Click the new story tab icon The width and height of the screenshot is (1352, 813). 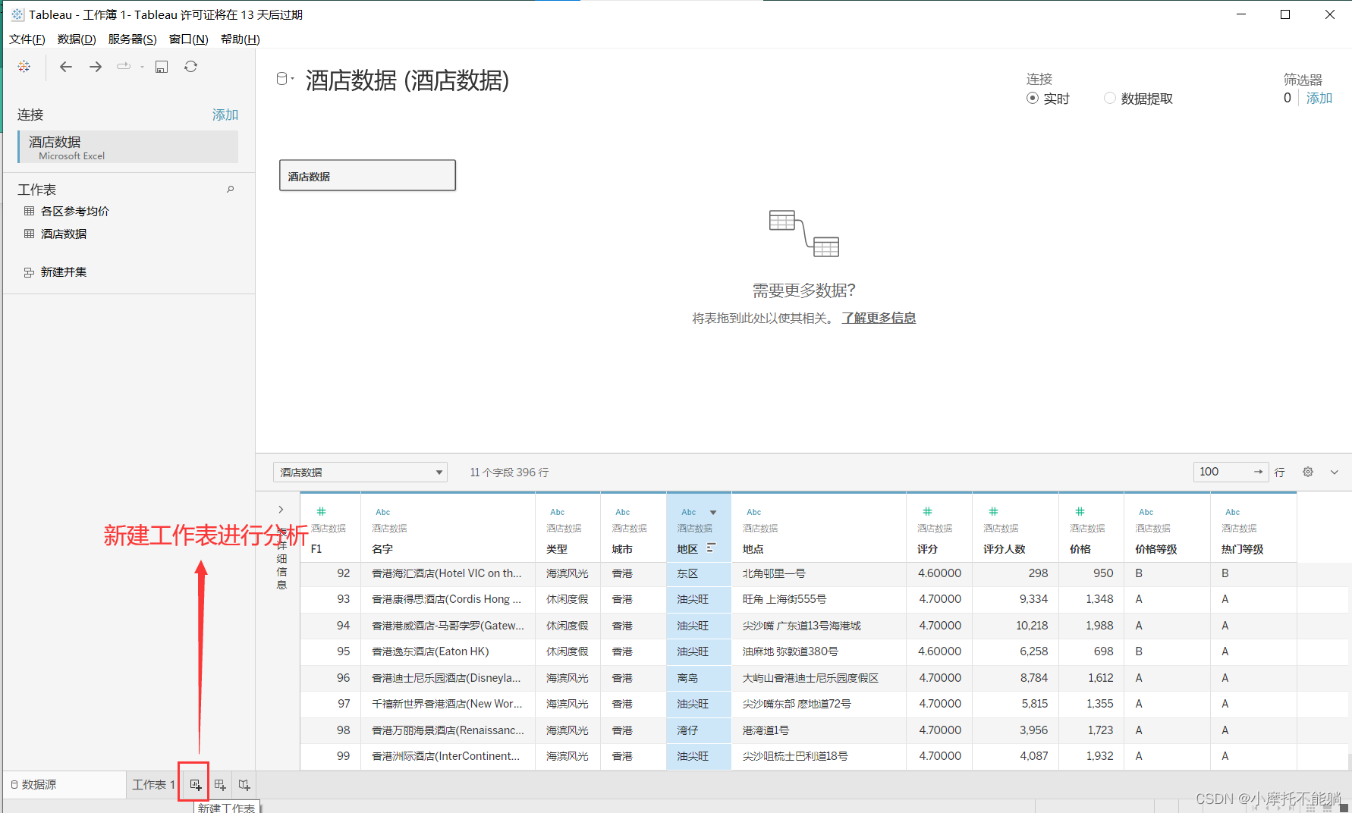(x=244, y=785)
